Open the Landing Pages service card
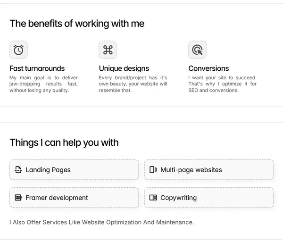 point(74,170)
